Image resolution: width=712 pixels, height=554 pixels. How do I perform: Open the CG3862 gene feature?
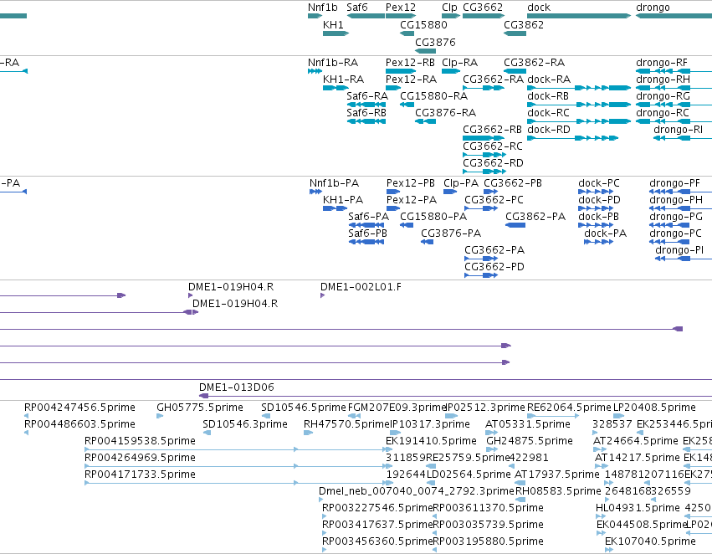[x=515, y=33]
